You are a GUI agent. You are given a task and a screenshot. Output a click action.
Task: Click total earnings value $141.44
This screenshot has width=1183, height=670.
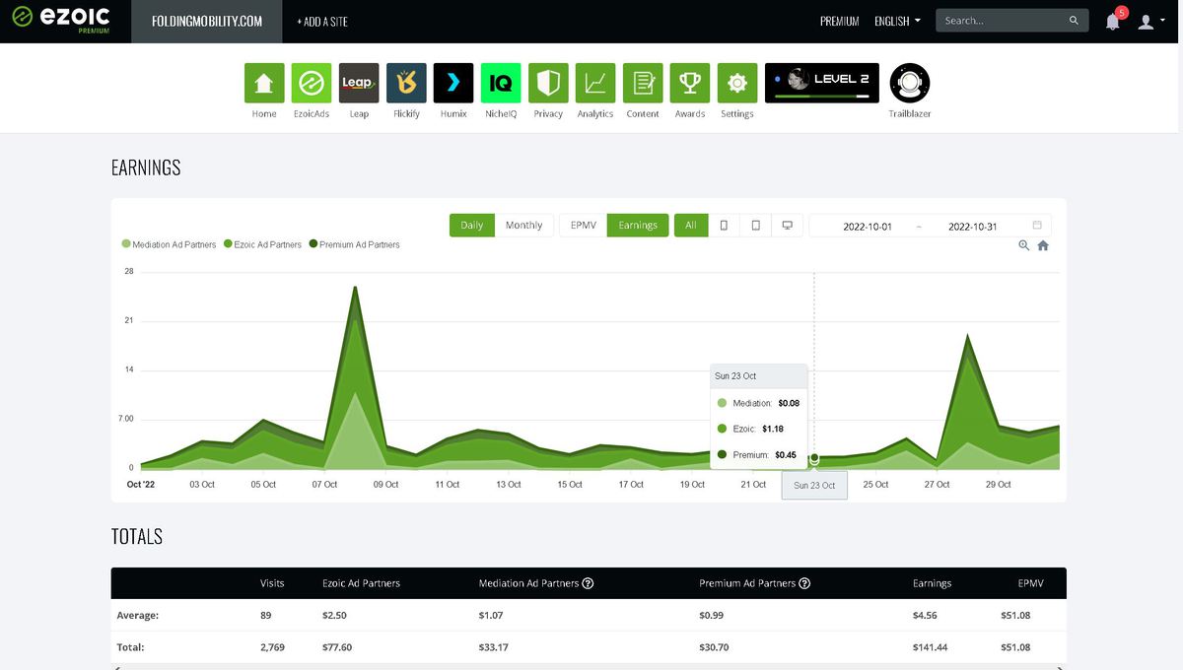[x=930, y=647]
